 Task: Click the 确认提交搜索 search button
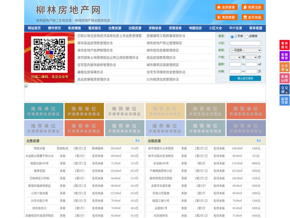pyautogui.click(x=245, y=78)
